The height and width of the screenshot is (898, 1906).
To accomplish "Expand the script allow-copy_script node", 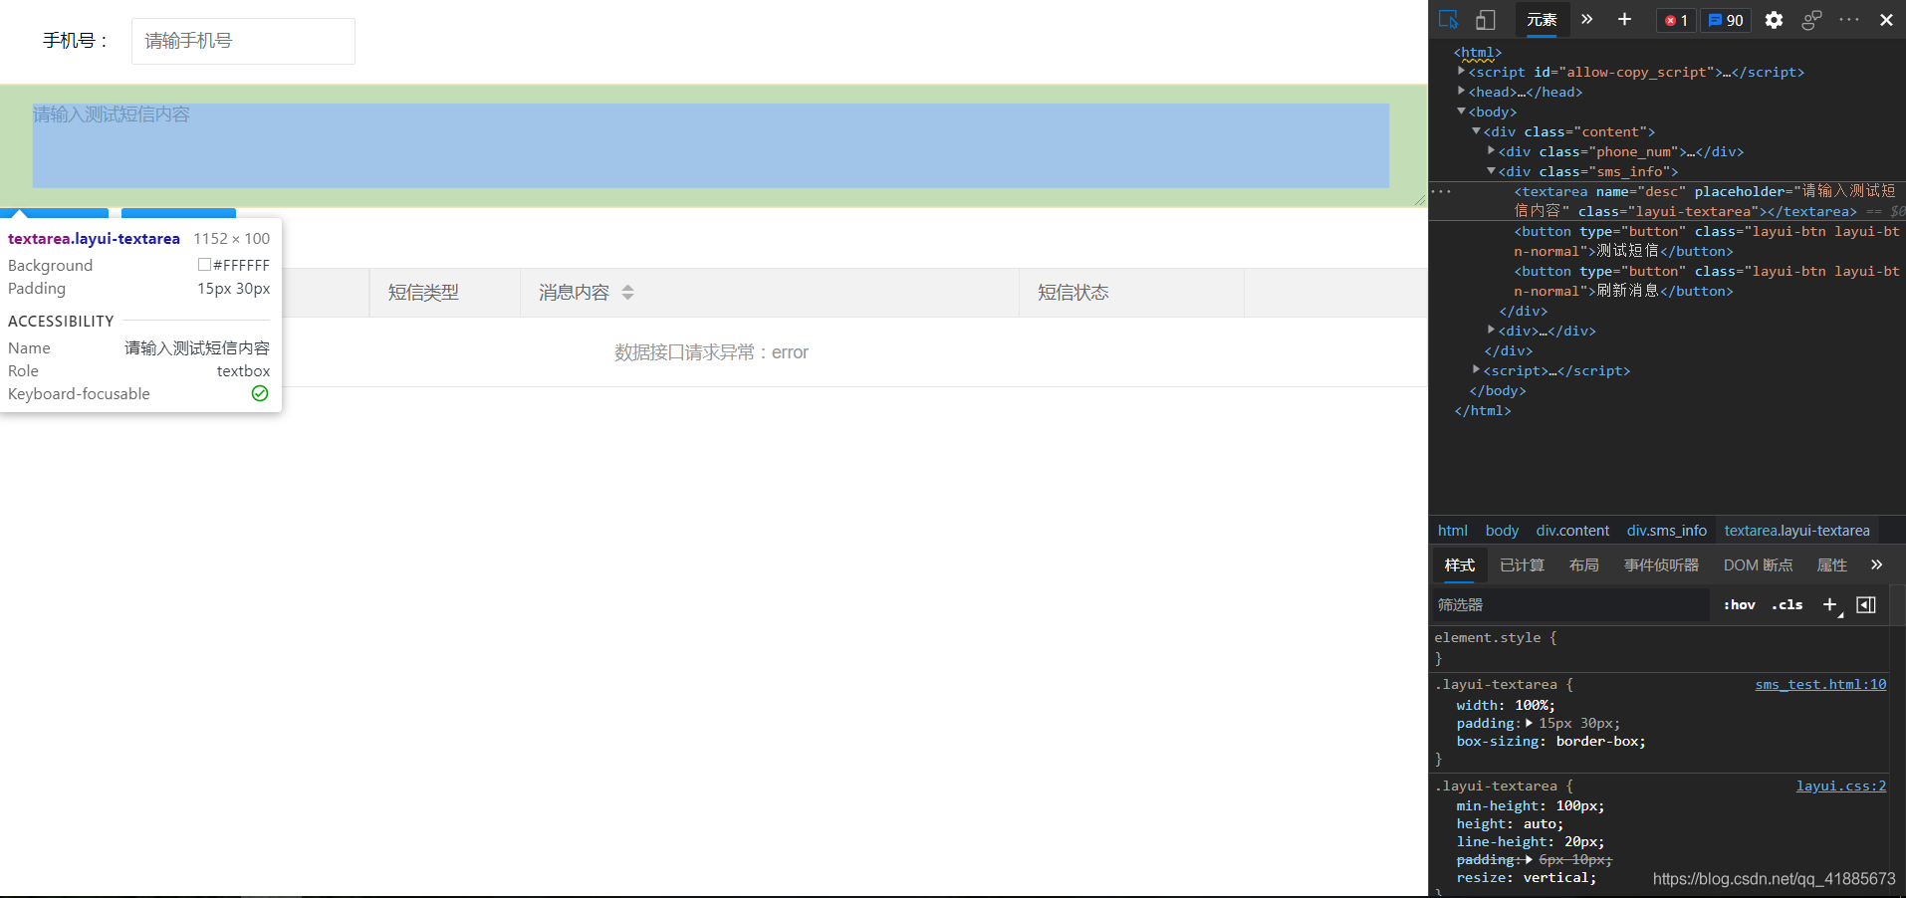I will pos(1461,72).
